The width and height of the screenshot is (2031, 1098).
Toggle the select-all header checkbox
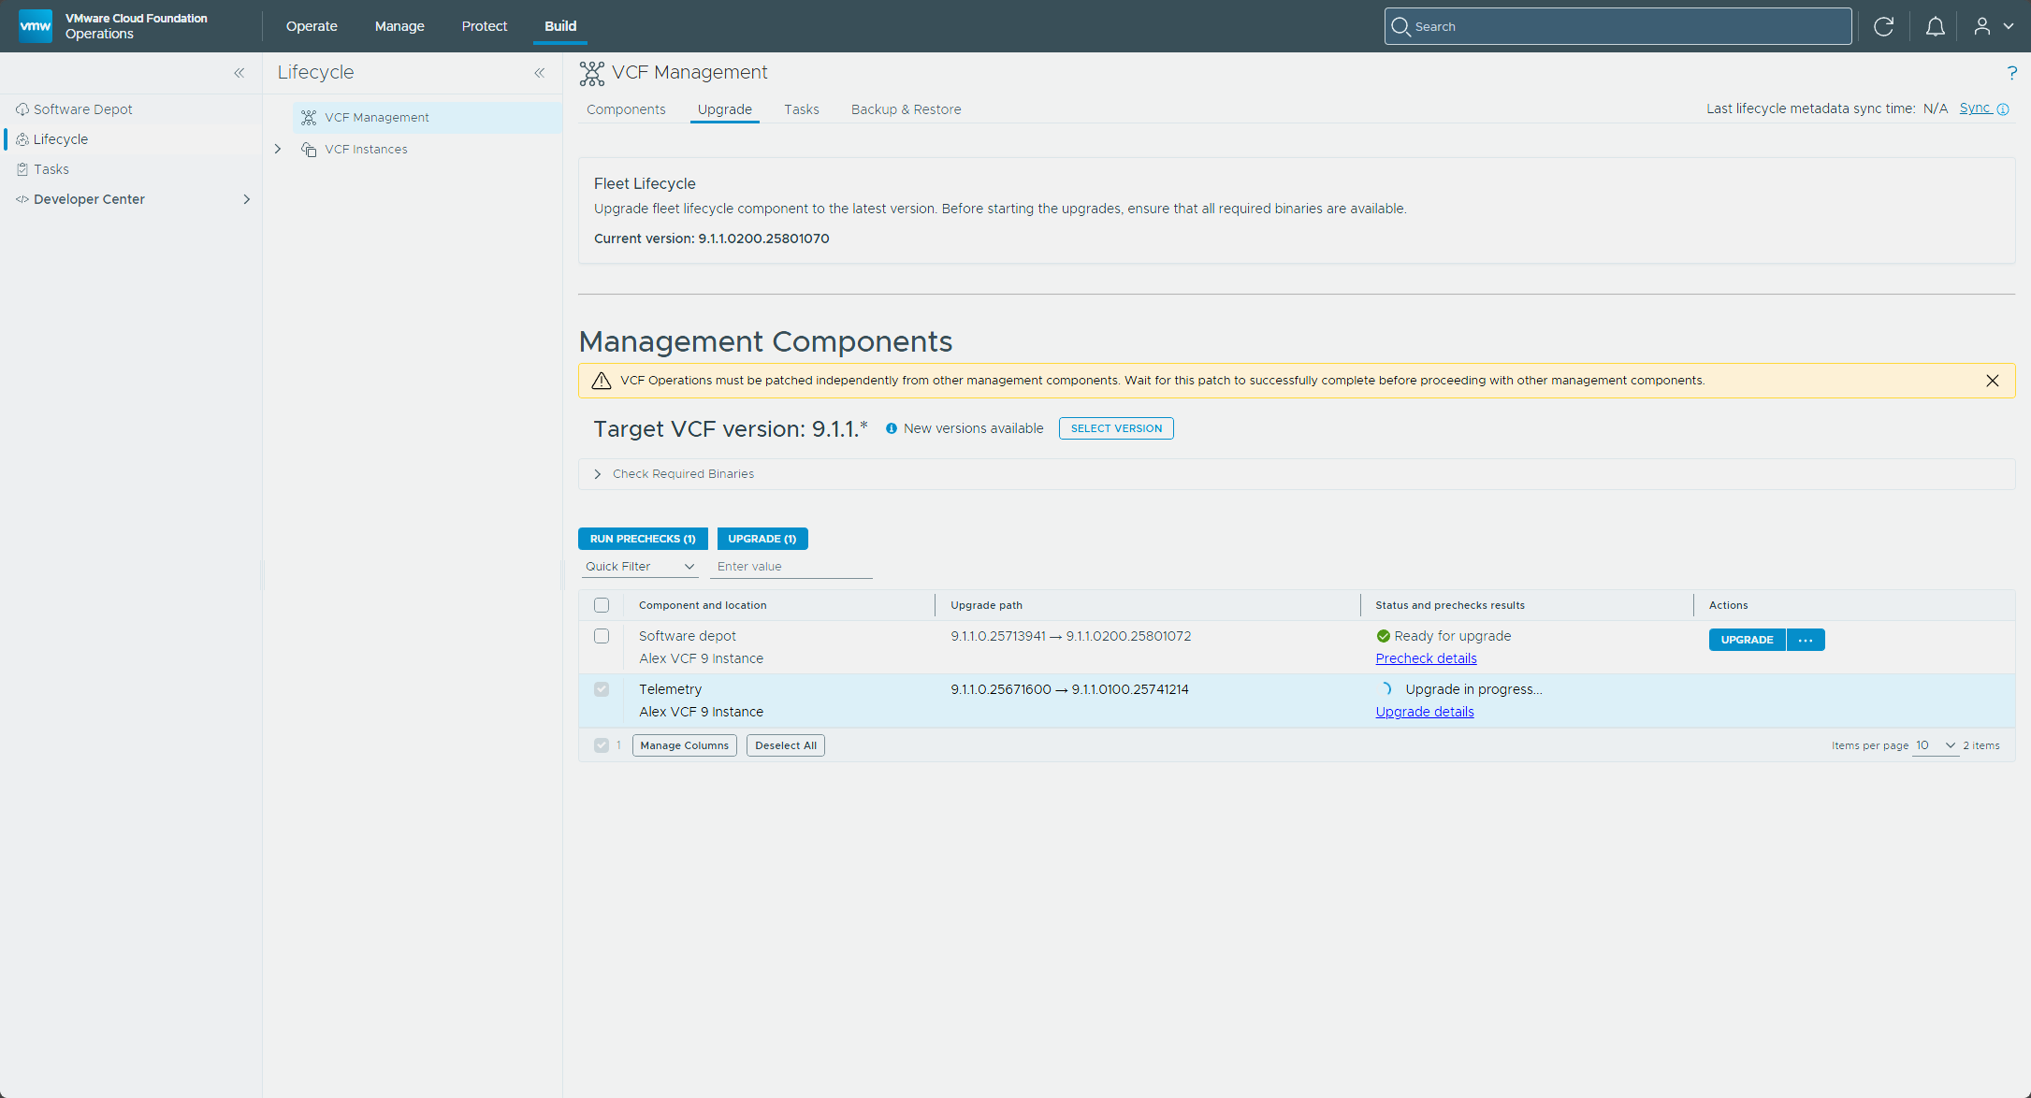(x=602, y=605)
